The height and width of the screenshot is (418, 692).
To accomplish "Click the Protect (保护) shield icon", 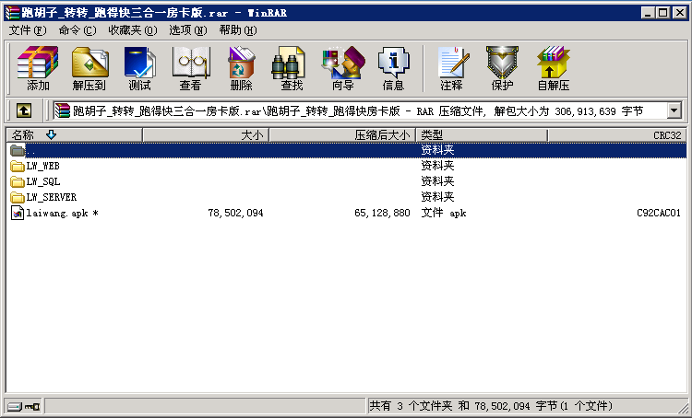I will click(502, 68).
